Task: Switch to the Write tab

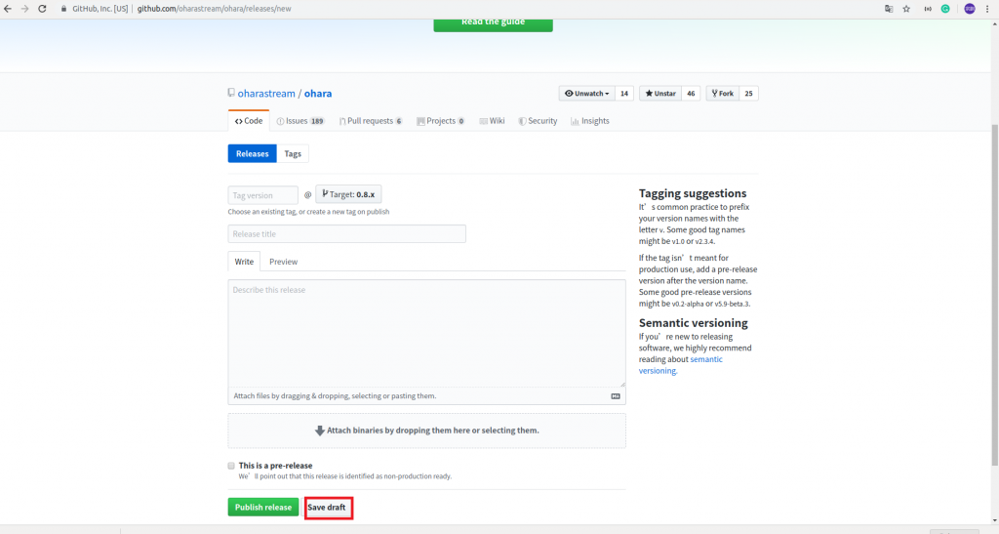Action: point(244,262)
